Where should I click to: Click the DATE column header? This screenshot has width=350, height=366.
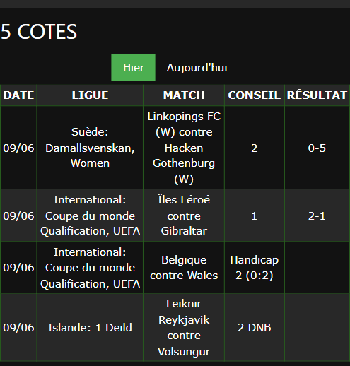18,95
